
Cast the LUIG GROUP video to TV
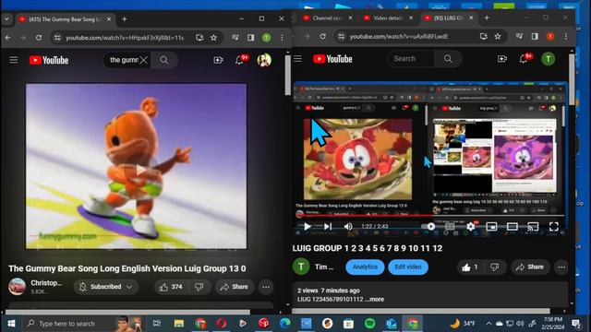click(x=533, y=226)
